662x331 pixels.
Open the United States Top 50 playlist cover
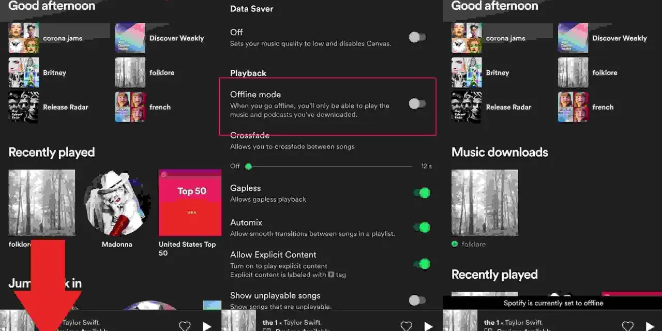tap(190, 203)
